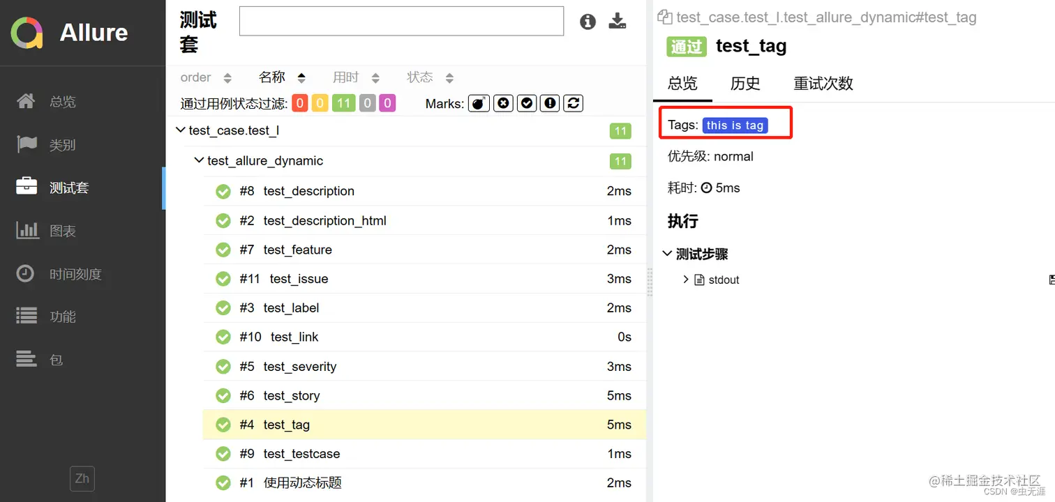This screenshot has height=502, width=1055.
Task: Click the suite search input field
Action: tap(401, 21)
